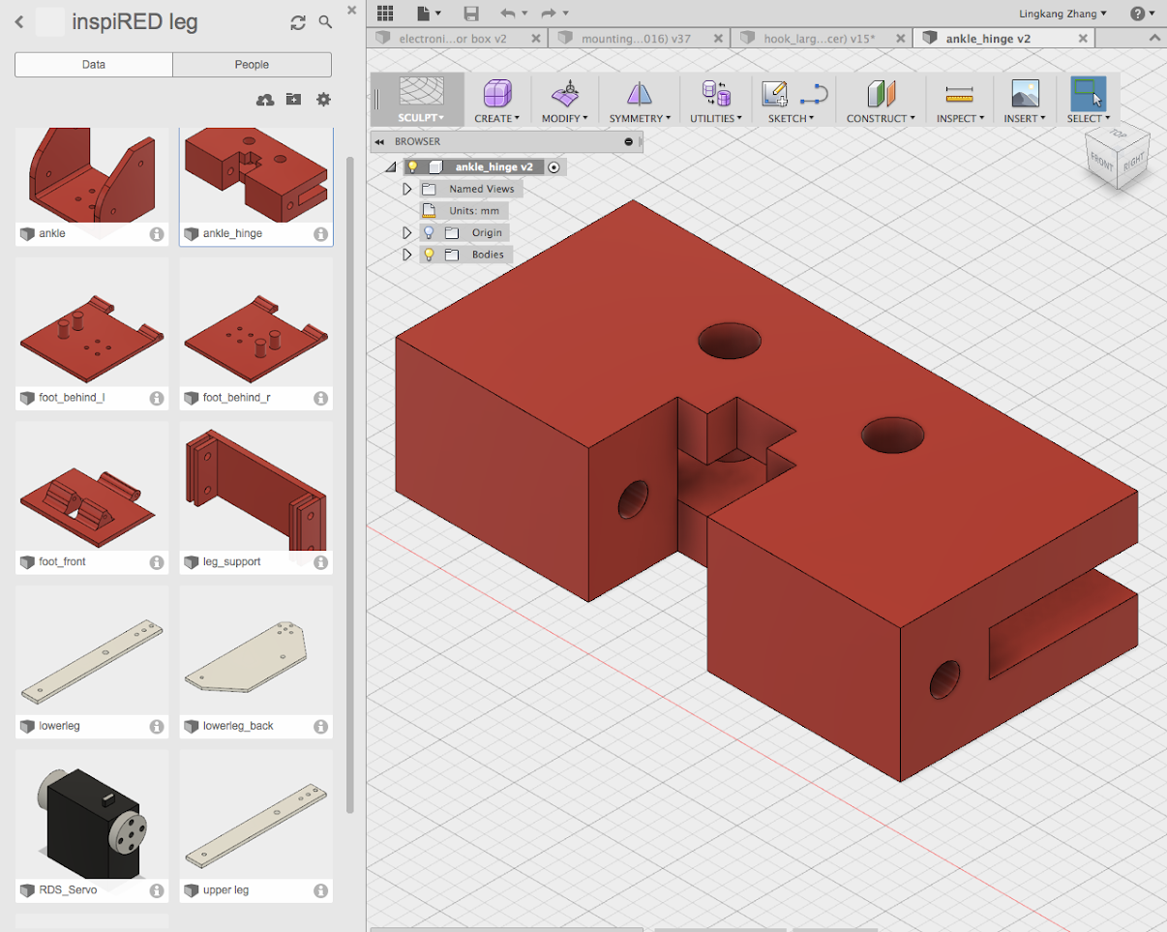Click the Inspect measure ruler icon
This screenshot has height=932, width=1167.
[960, 94]
